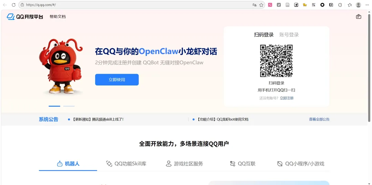The width and height of the screenshot is (372, 185).
Task: Click the vertical page scrollbar thumb
Action: 369,68
